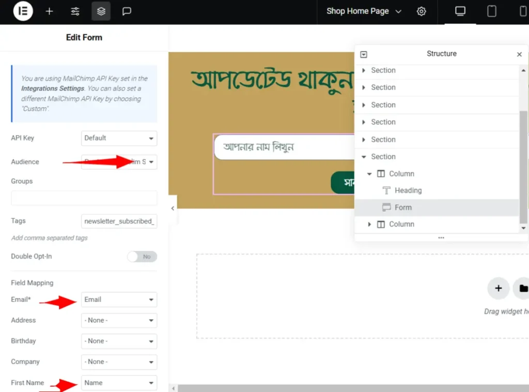Image resolution: width=529 pixels, height=392 pixels.
Task: Click the Elementor logo button
Action: point(23,11)
